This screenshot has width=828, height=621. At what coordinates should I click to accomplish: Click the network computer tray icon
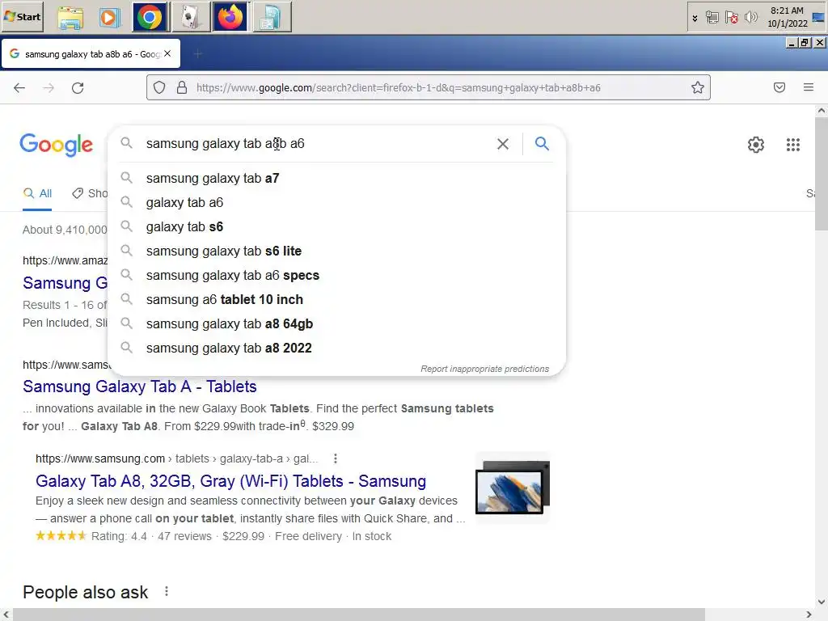pos(712,18)
